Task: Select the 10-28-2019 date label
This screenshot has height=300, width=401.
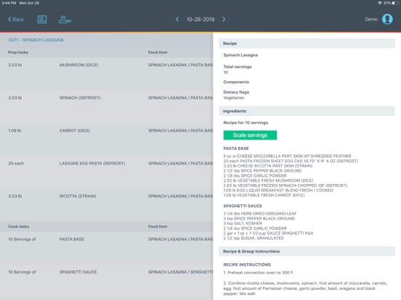Action: click(x=200, y=20)
